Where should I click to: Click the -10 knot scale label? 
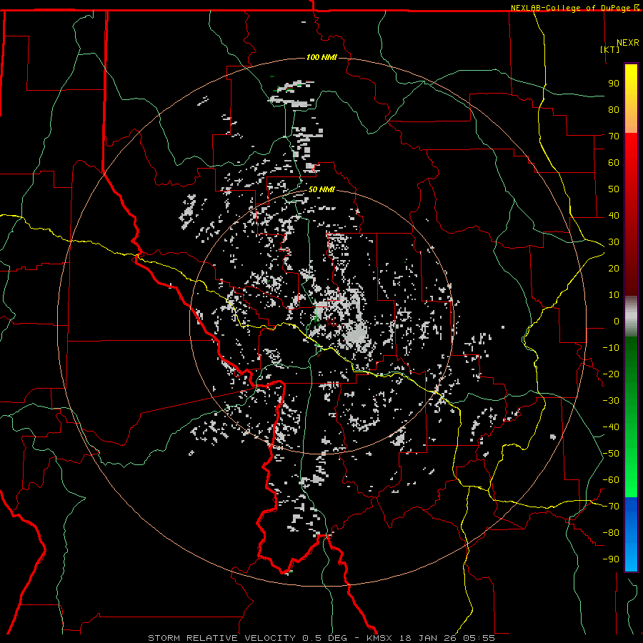point(611,348)
